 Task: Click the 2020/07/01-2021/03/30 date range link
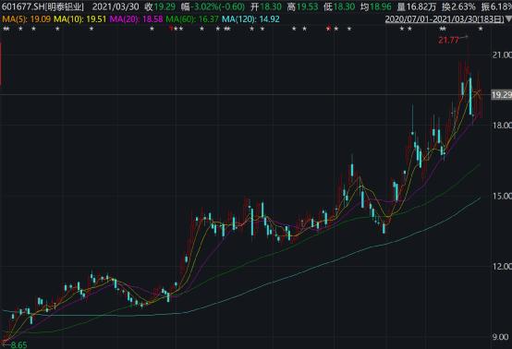tap(445, 19)
